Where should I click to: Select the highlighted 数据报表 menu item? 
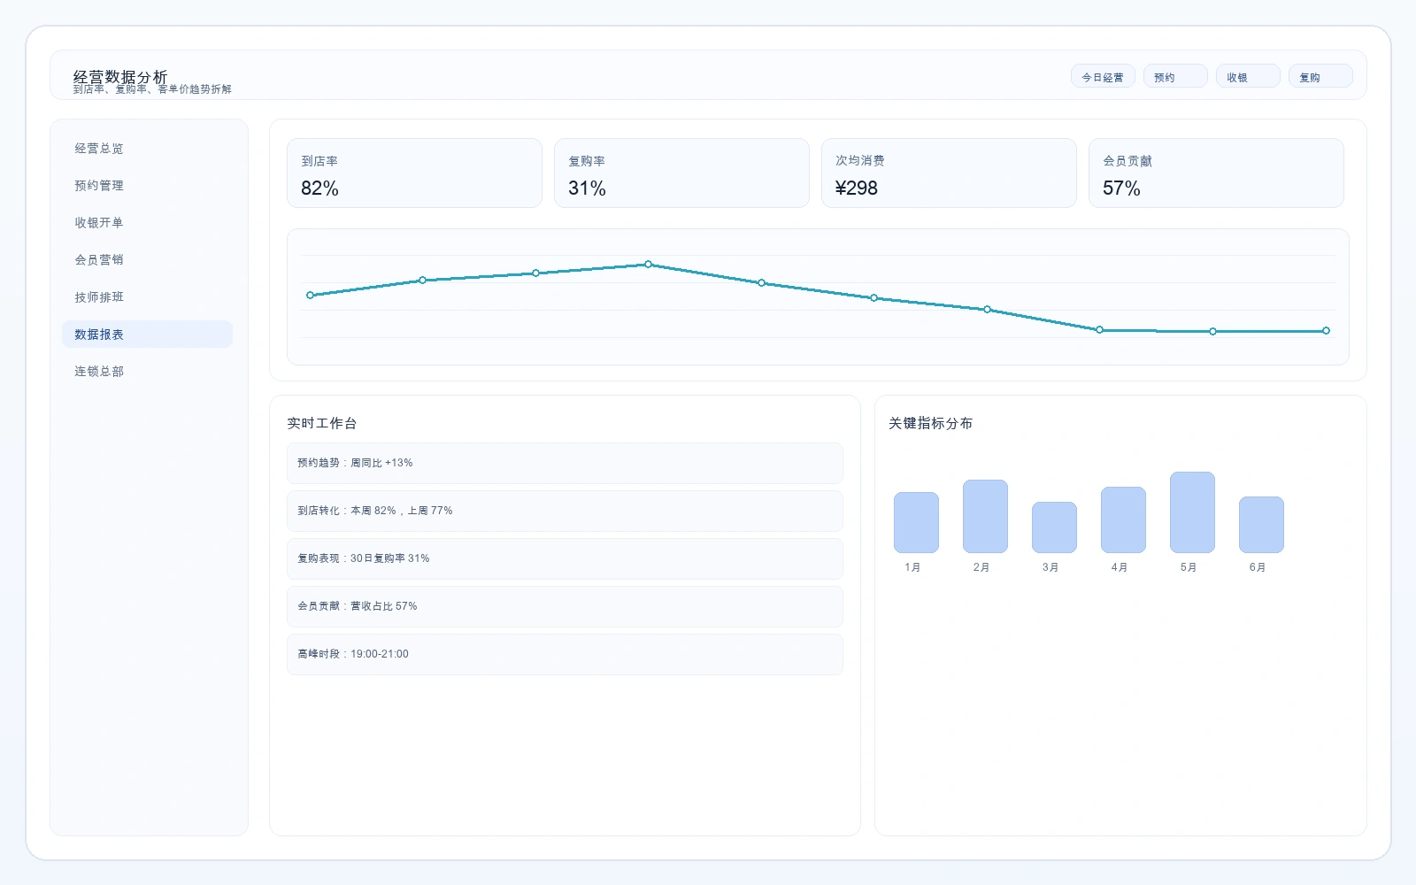pyautogui.click(x=147, y=335)
